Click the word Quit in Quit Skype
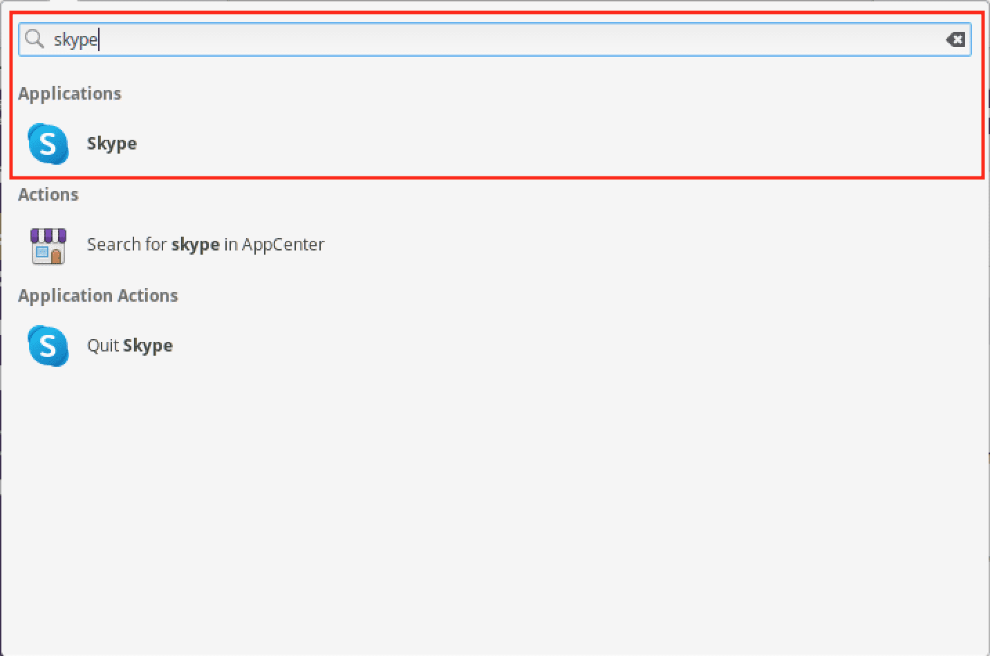Image resolution: width=990 pixels, height=656 pixels. click(103, 345)
